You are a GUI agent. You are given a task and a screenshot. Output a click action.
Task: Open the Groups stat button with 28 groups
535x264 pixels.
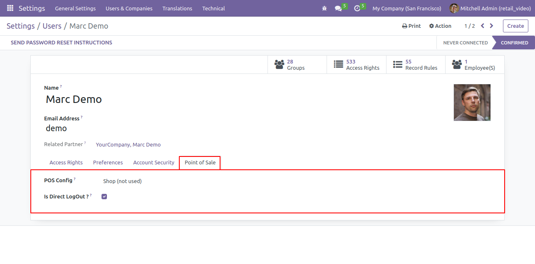click(297, 65)
